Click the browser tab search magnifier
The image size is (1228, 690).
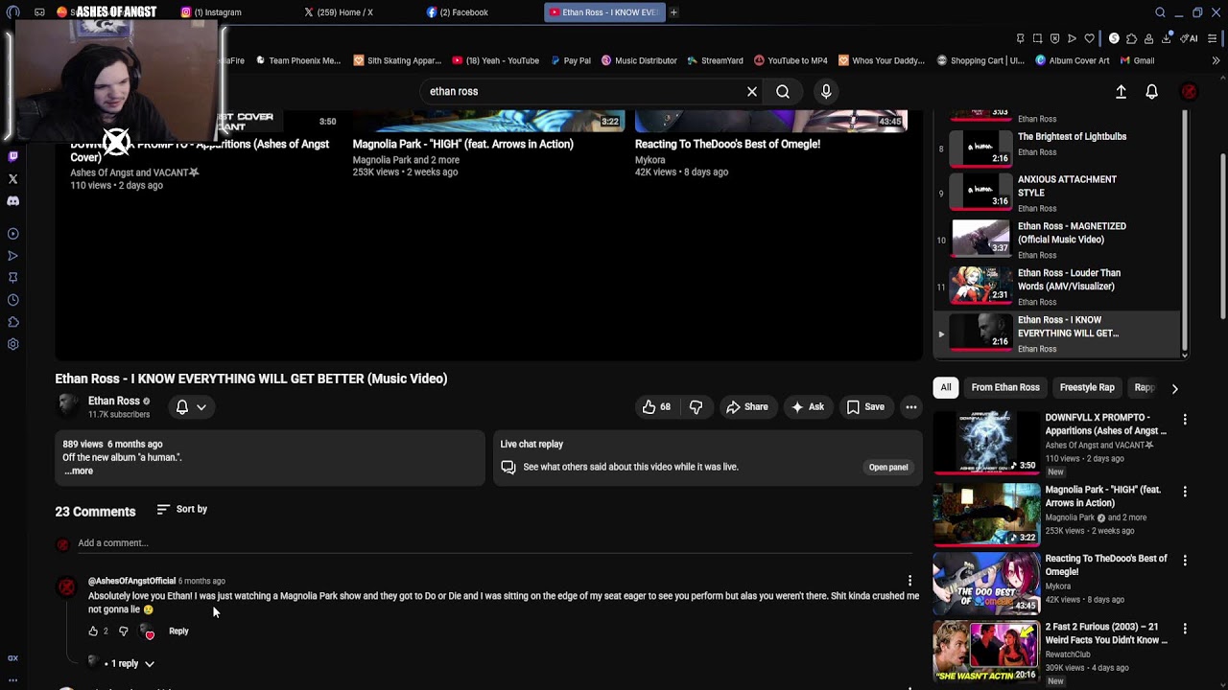coord(1160,12)
